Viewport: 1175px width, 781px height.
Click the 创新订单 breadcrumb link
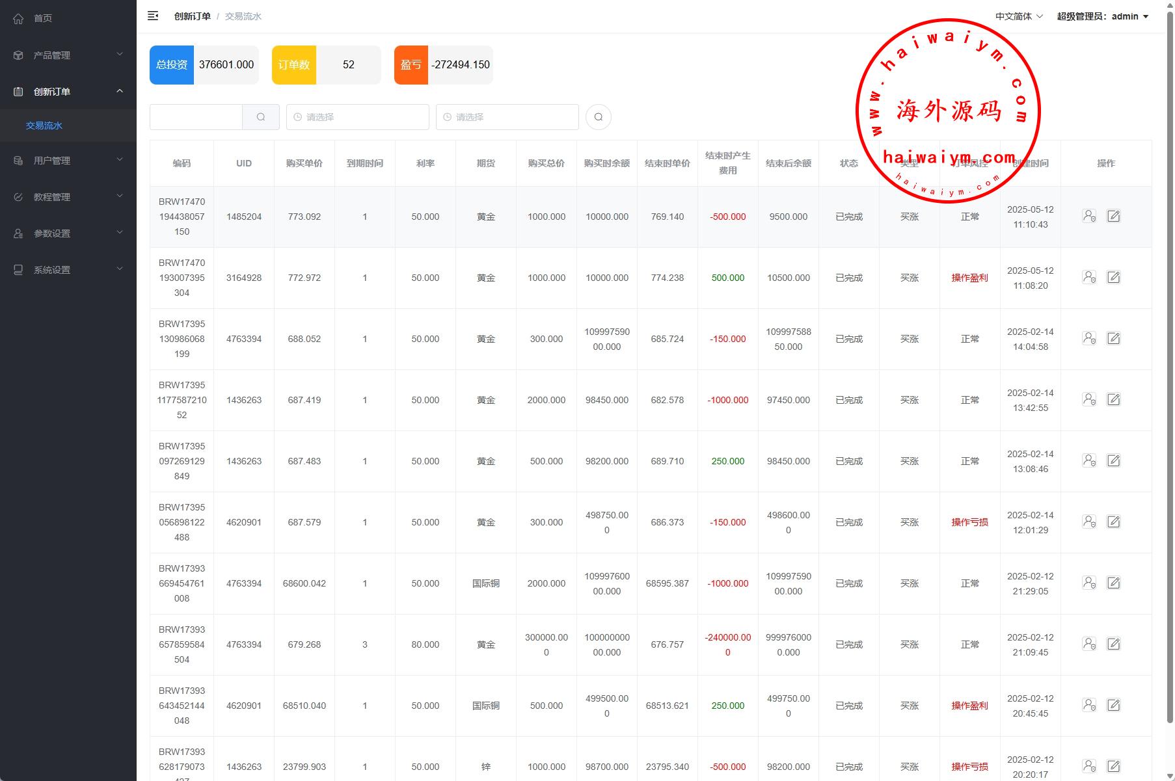pos(192,16)
